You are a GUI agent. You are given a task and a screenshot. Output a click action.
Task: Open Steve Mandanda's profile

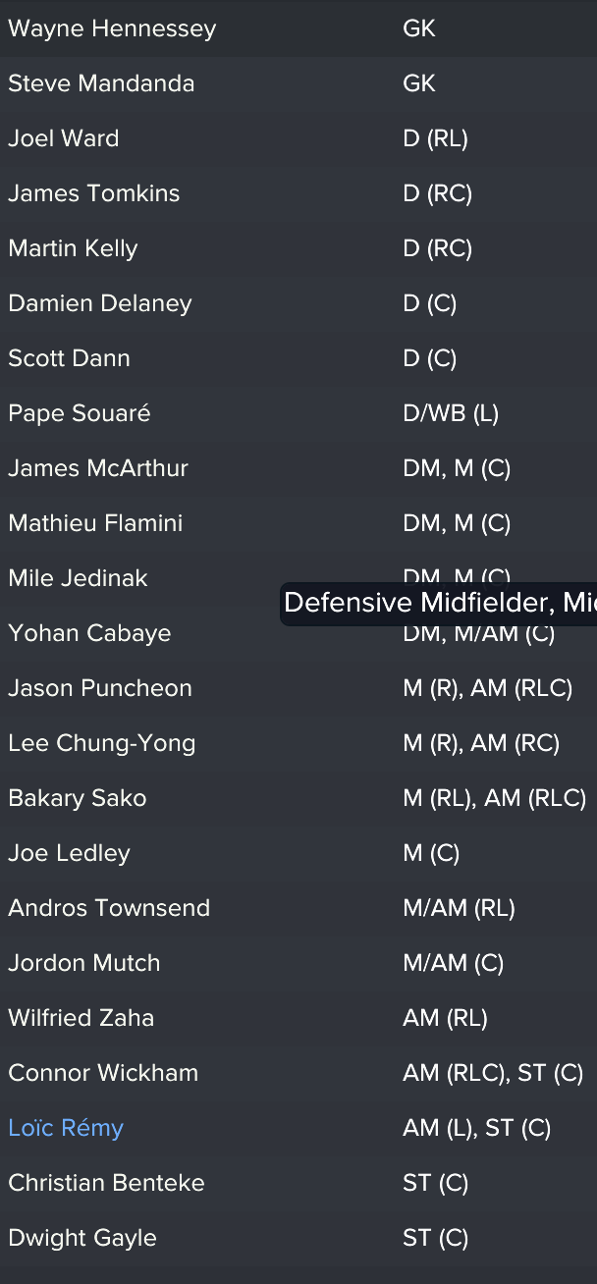click(x=101, y=83)
